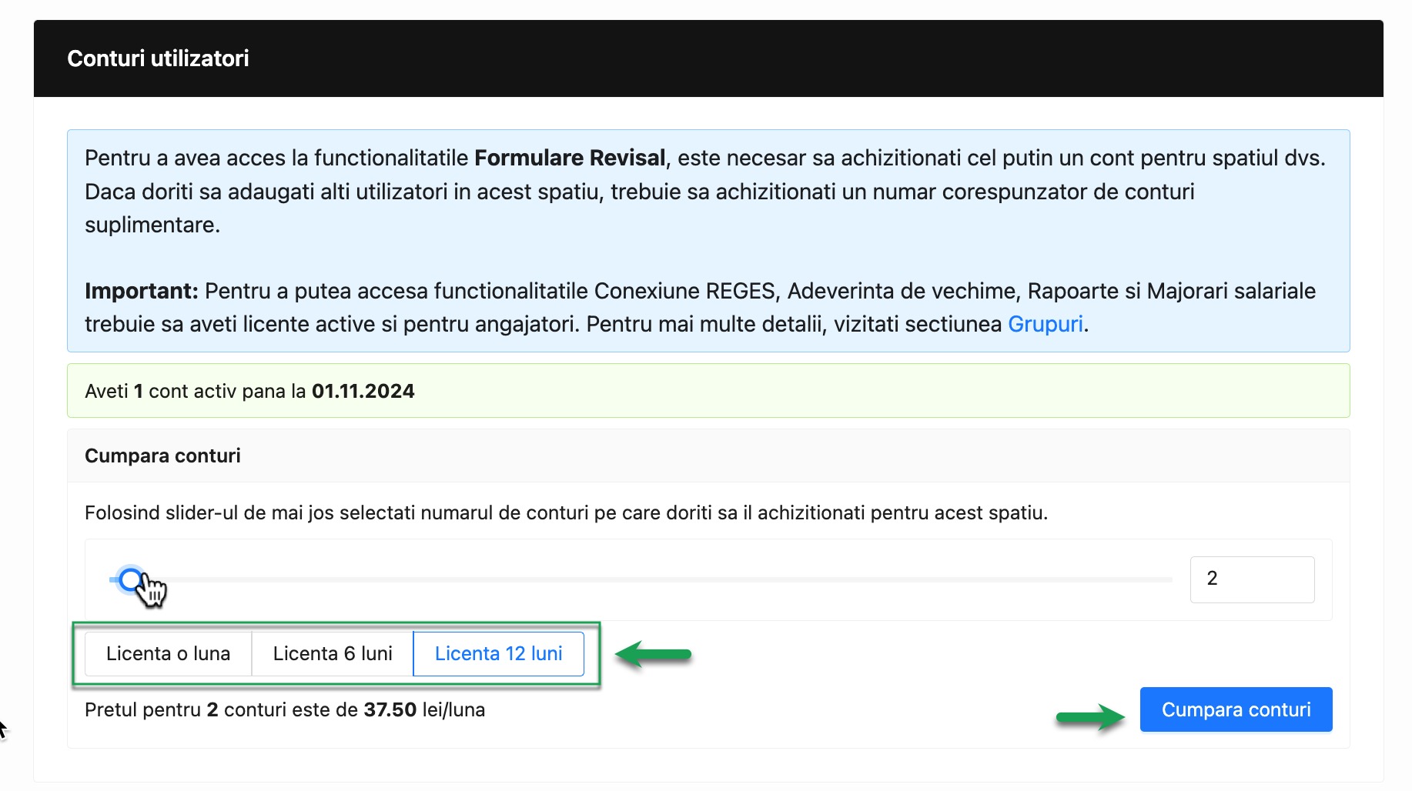
Task: Click the bold Formulare Revisal text
Action: (x=570, y=158)
